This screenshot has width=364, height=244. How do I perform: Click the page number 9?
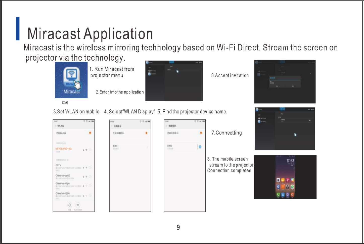[x=178, y=227]
